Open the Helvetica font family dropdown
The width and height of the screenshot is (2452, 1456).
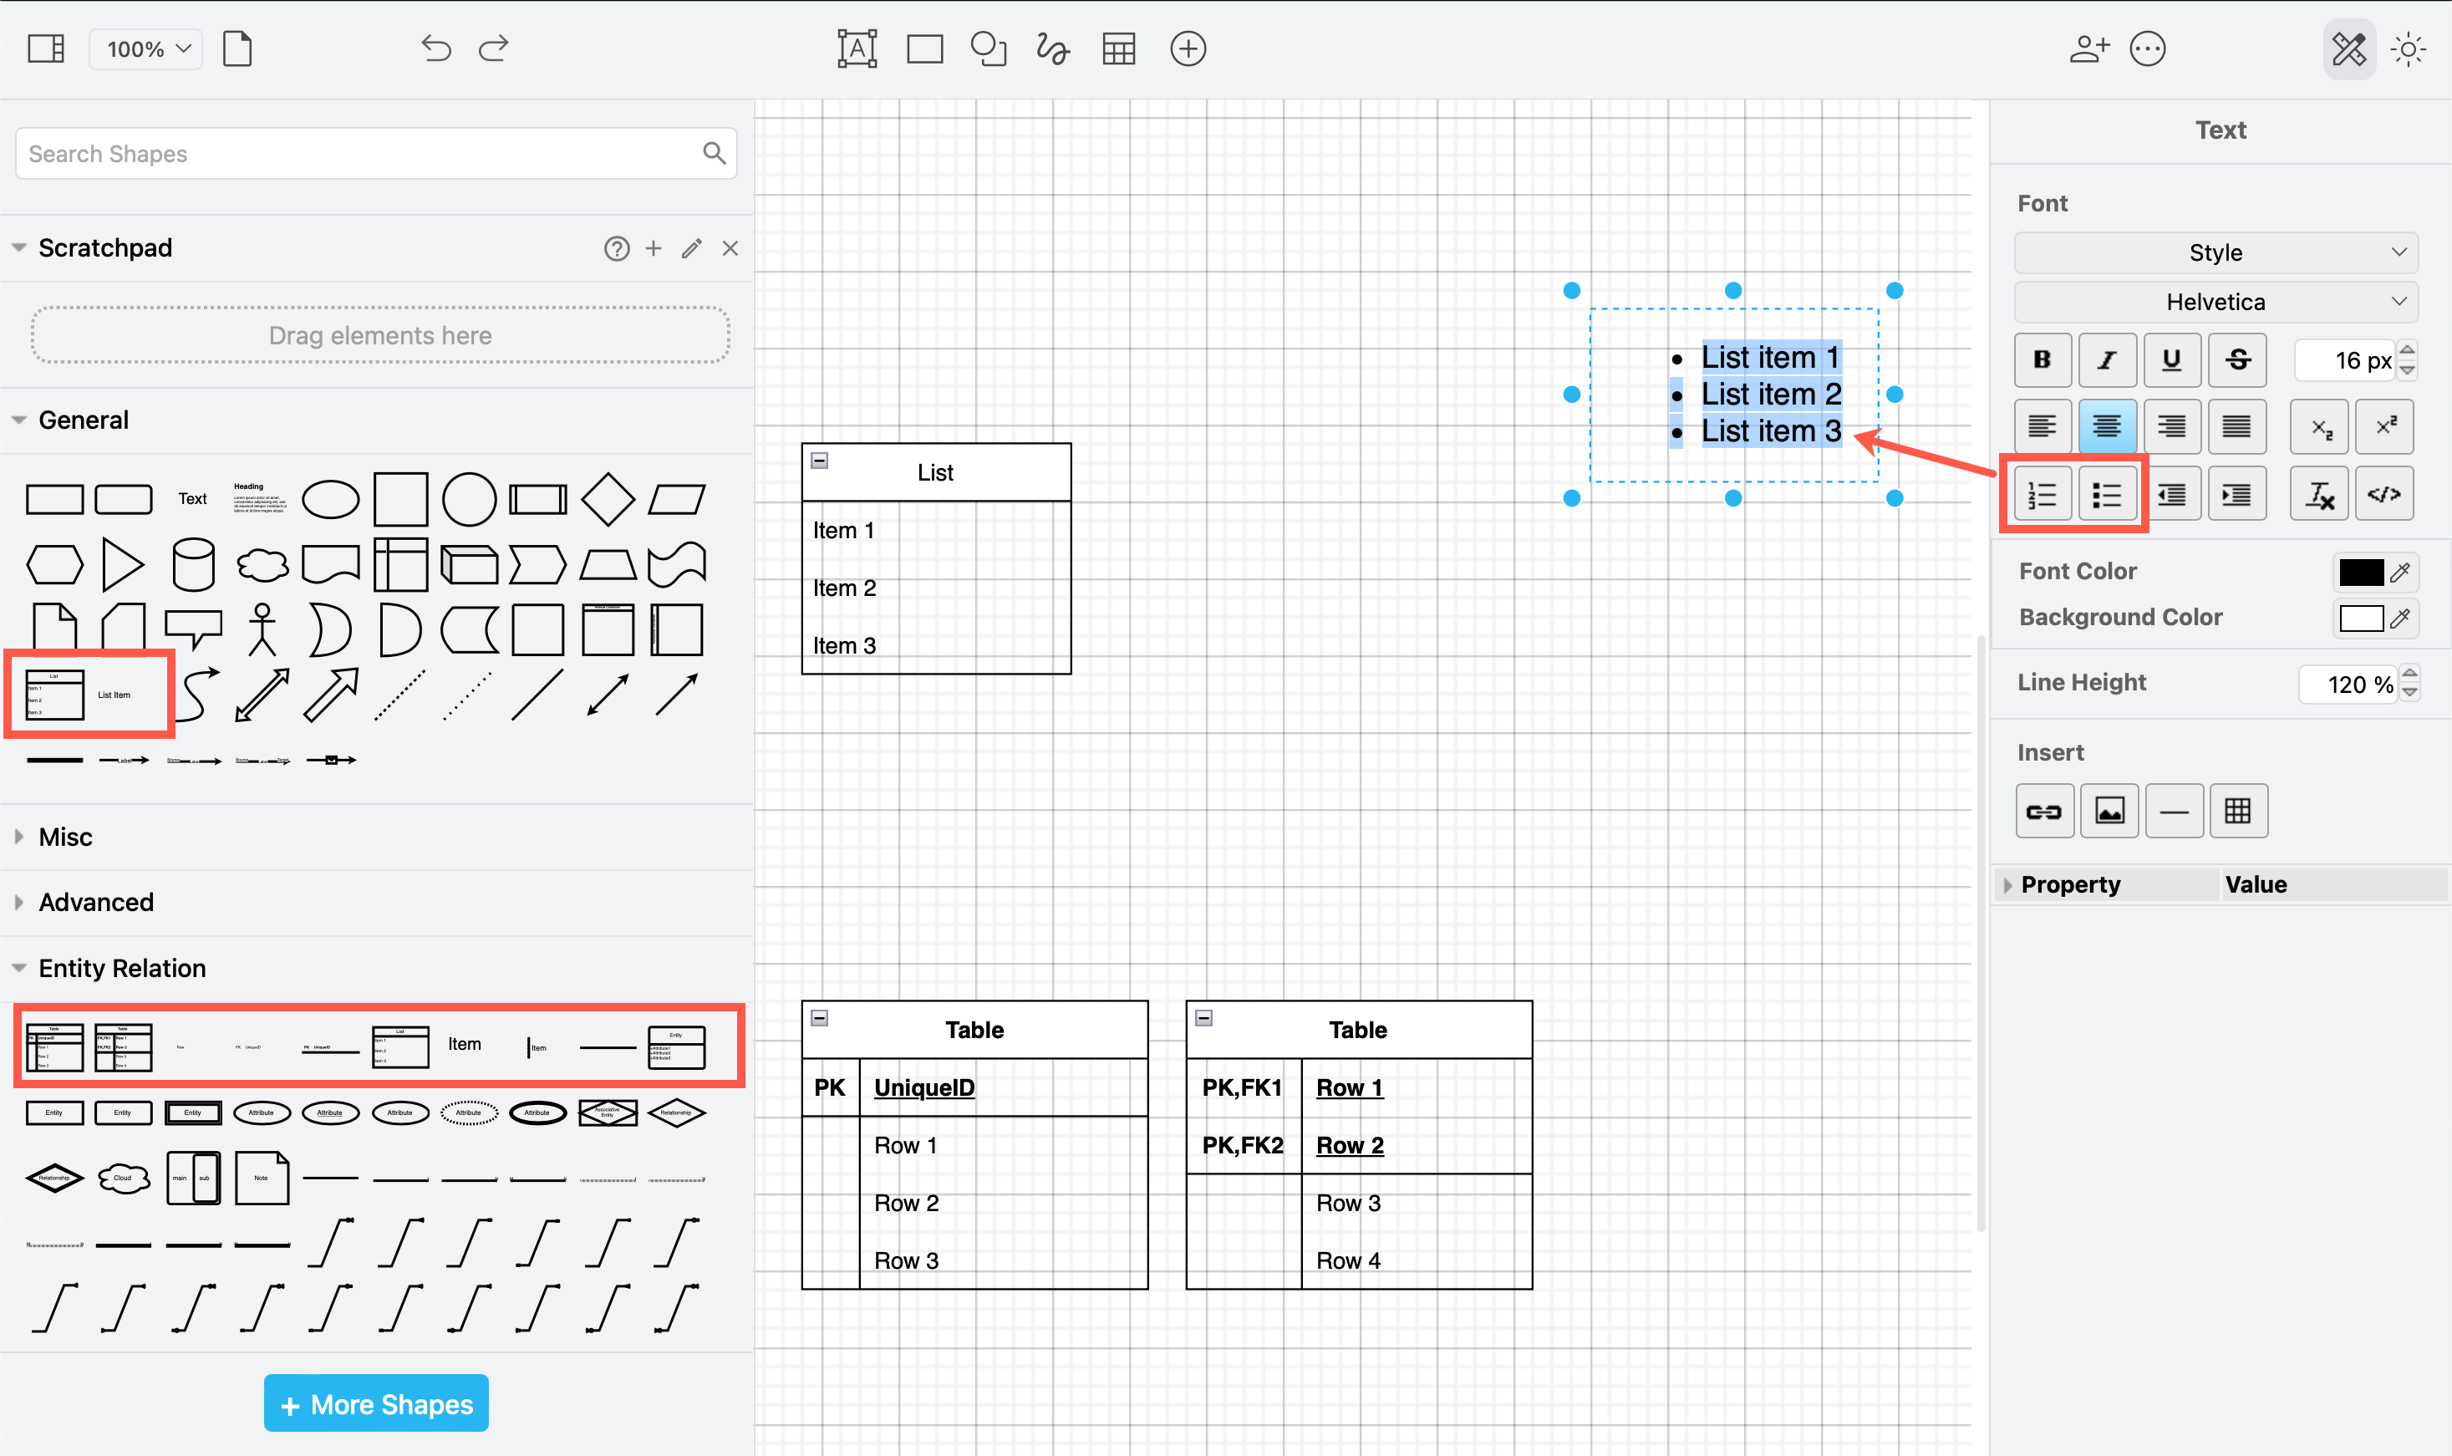tap(2215, 301)
